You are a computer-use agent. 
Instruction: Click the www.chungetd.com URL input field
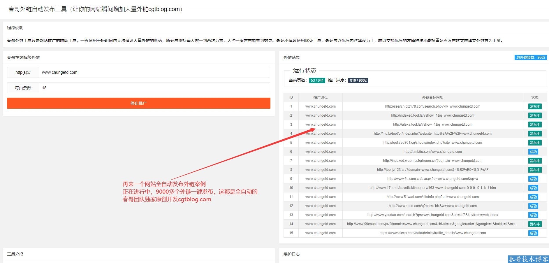[x=155, y=72]
